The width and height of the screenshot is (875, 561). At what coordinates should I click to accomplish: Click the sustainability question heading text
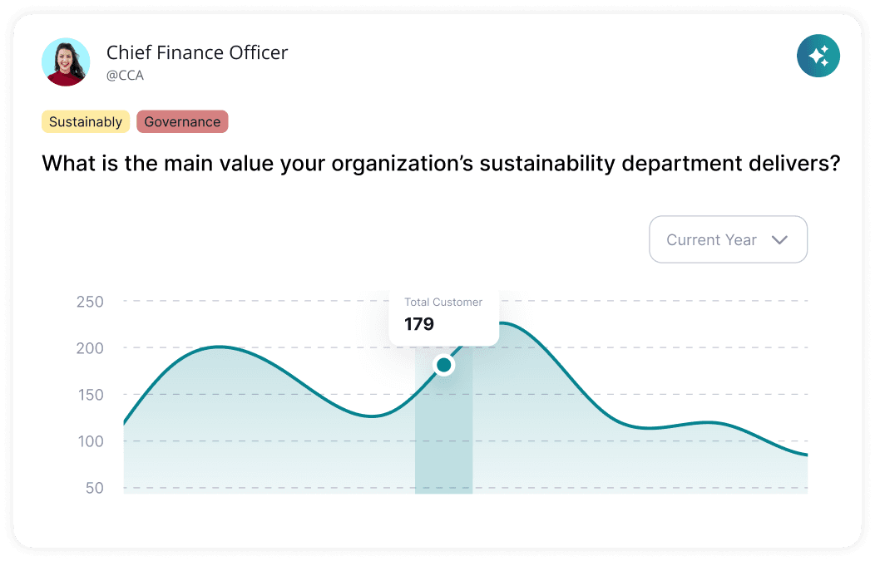coord(440,163)
